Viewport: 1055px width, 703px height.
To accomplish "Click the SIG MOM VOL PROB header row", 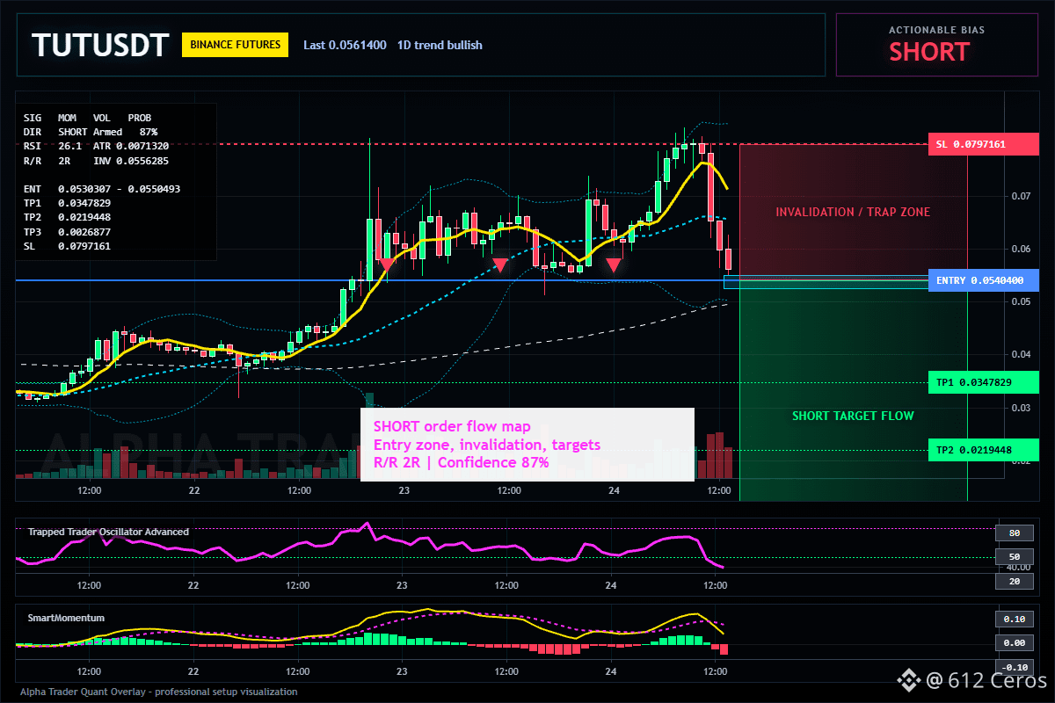I will point(86,117).
